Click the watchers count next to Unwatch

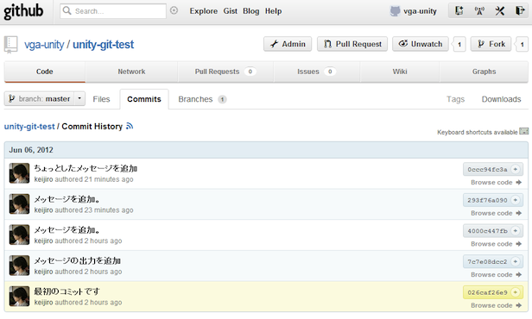point(459,44)
